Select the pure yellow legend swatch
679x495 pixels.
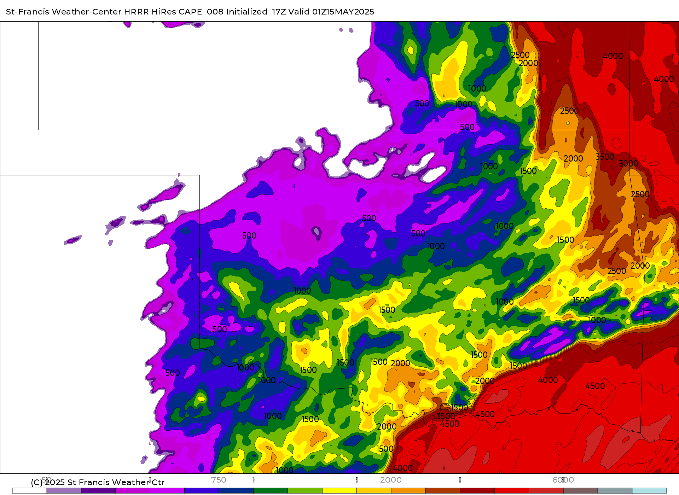(x=339, y=491)
